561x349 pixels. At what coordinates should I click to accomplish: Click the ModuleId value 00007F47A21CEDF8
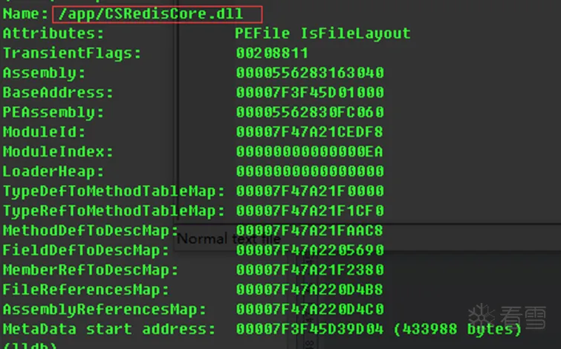(x=310, y=132)
